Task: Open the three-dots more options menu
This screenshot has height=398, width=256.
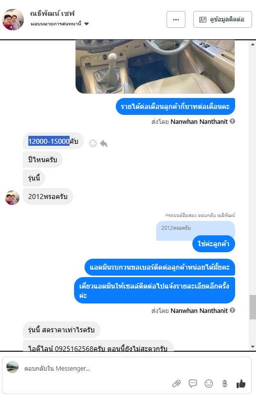Action: pyautogui.click(x=176, y=19)
